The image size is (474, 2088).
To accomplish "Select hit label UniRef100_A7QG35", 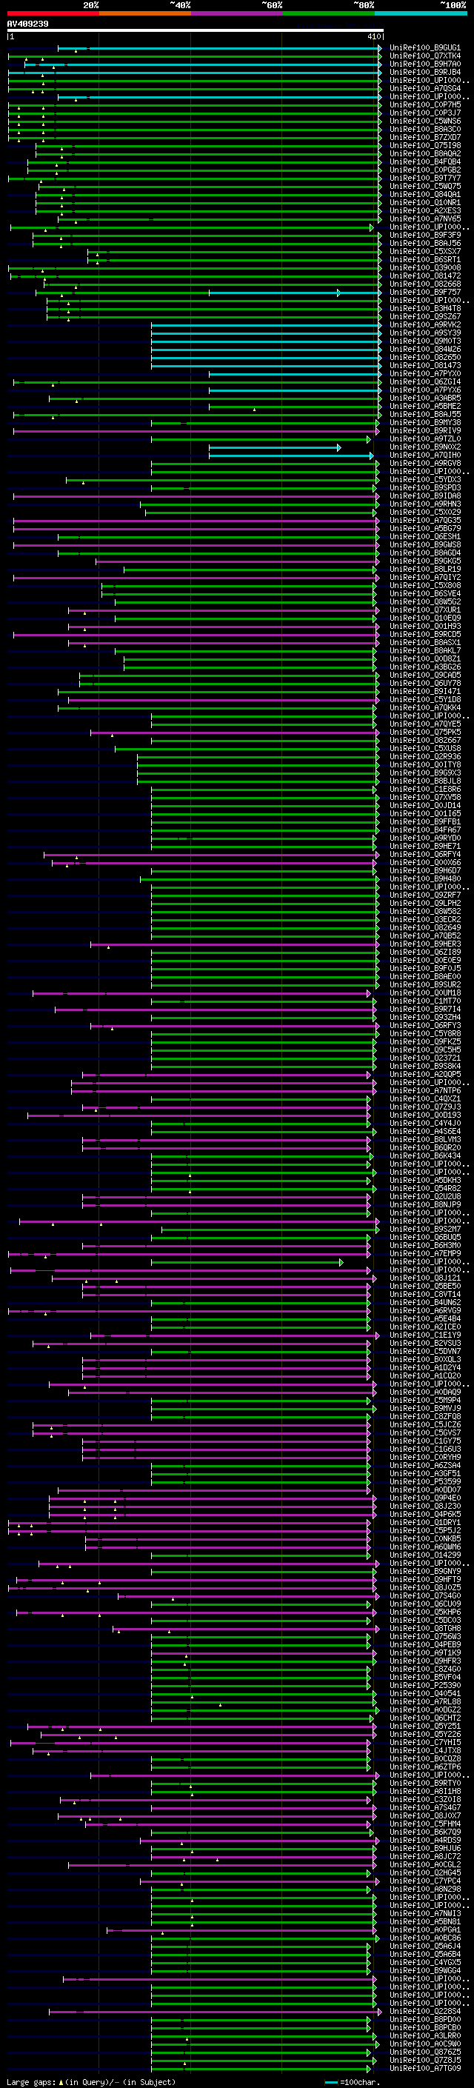I will tap(424, 521).
